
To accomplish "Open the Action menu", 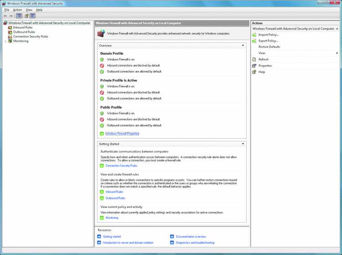I will [17, 10].
